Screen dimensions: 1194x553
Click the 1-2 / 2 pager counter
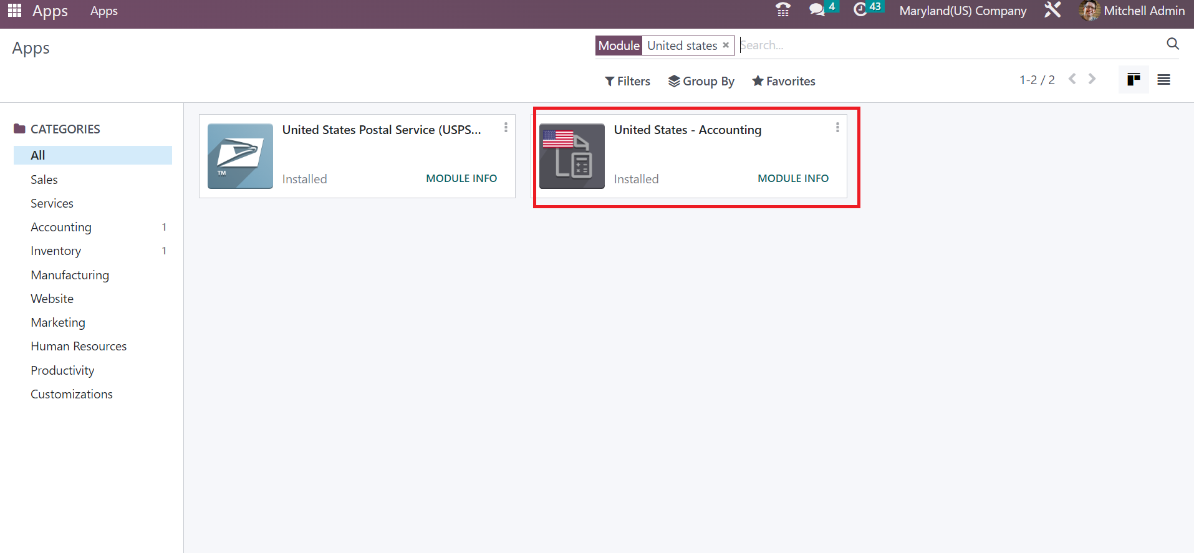point(1037,80)
